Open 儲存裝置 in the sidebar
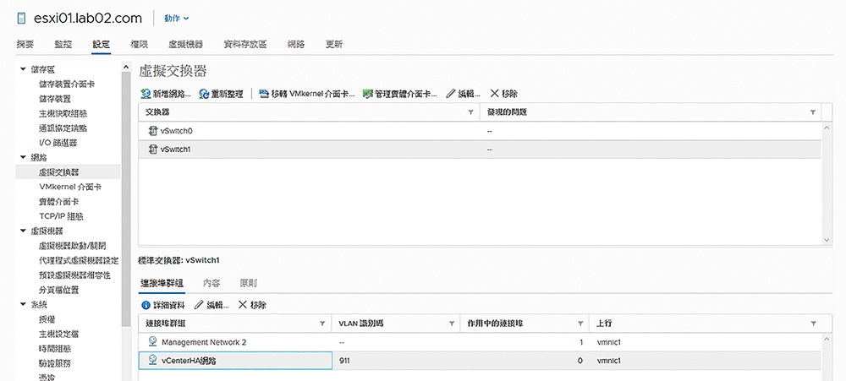This screenshot has height=381, width=846. click(54, 99)
